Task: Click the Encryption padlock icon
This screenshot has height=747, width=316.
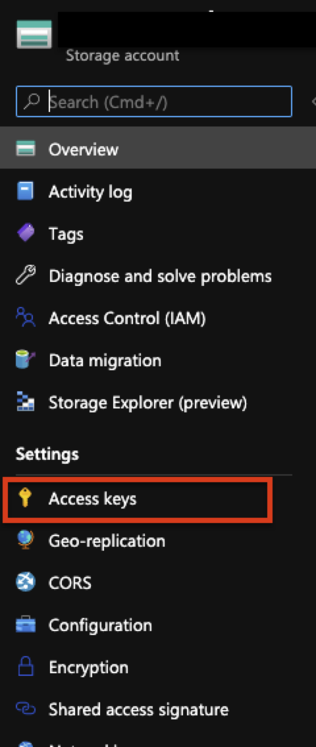Action: click(x=26, y=667)
